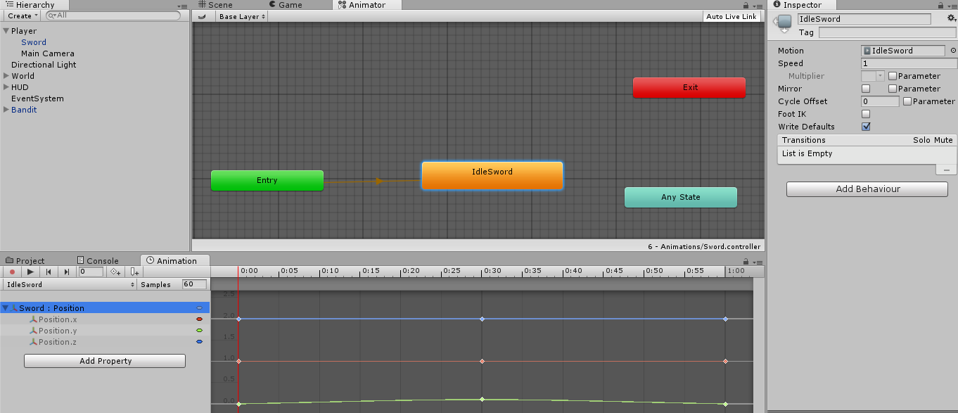This screenshot has height=413, width=958.
Task: Click the Add Property button
Action: pos(105,361)
